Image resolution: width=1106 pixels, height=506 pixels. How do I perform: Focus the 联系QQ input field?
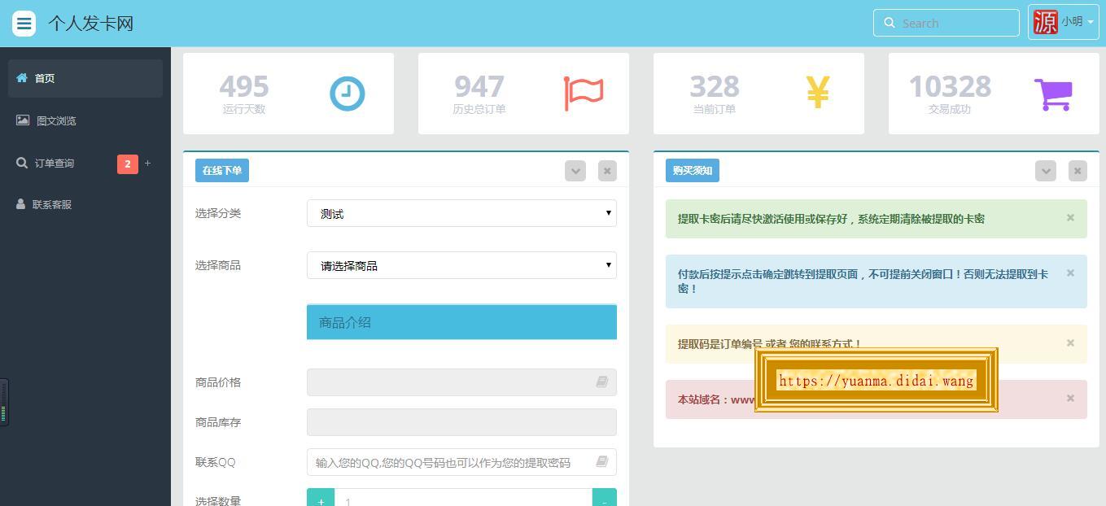pyautogui.click(x=461, y=462)
